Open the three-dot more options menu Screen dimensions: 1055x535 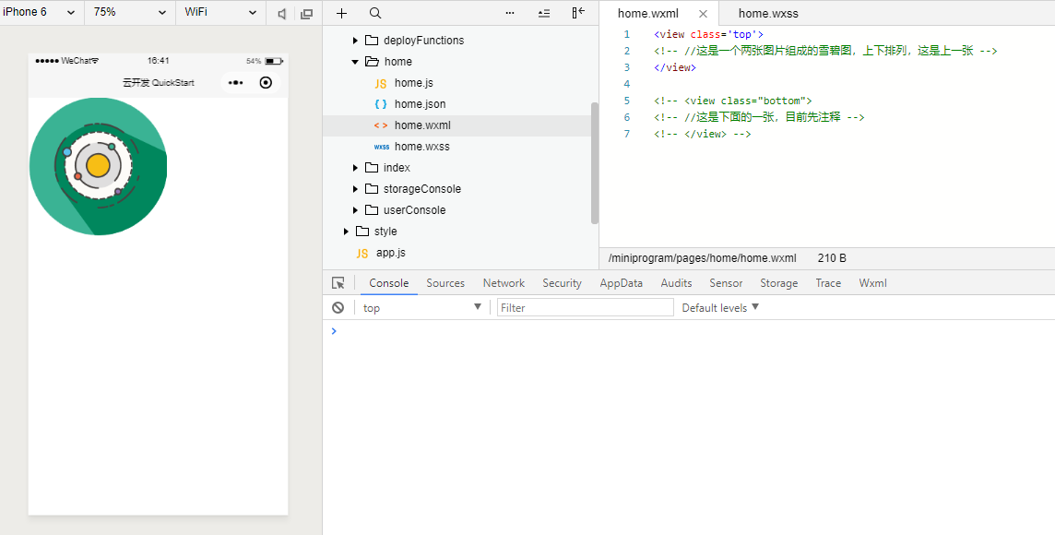(x=509, y=14)
